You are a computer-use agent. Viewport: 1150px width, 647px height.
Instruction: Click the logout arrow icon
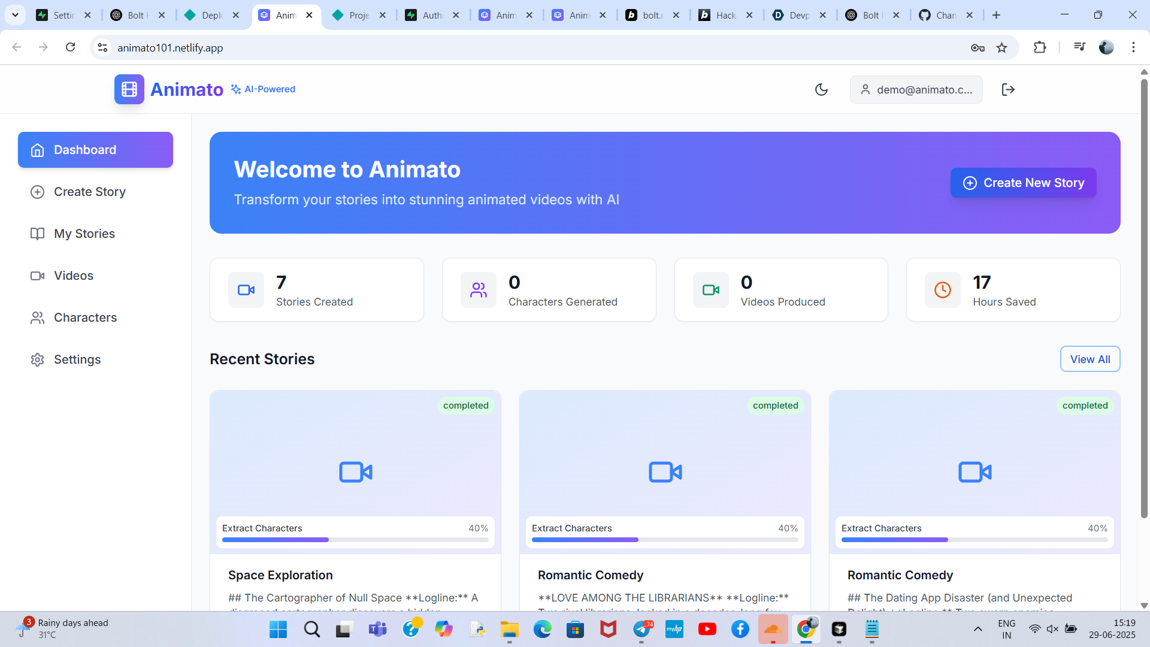coord(1008,89)
